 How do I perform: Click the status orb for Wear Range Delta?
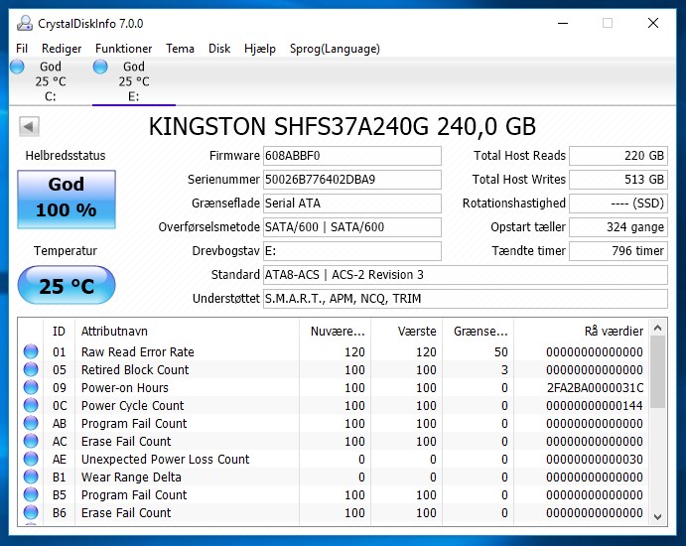31,477
